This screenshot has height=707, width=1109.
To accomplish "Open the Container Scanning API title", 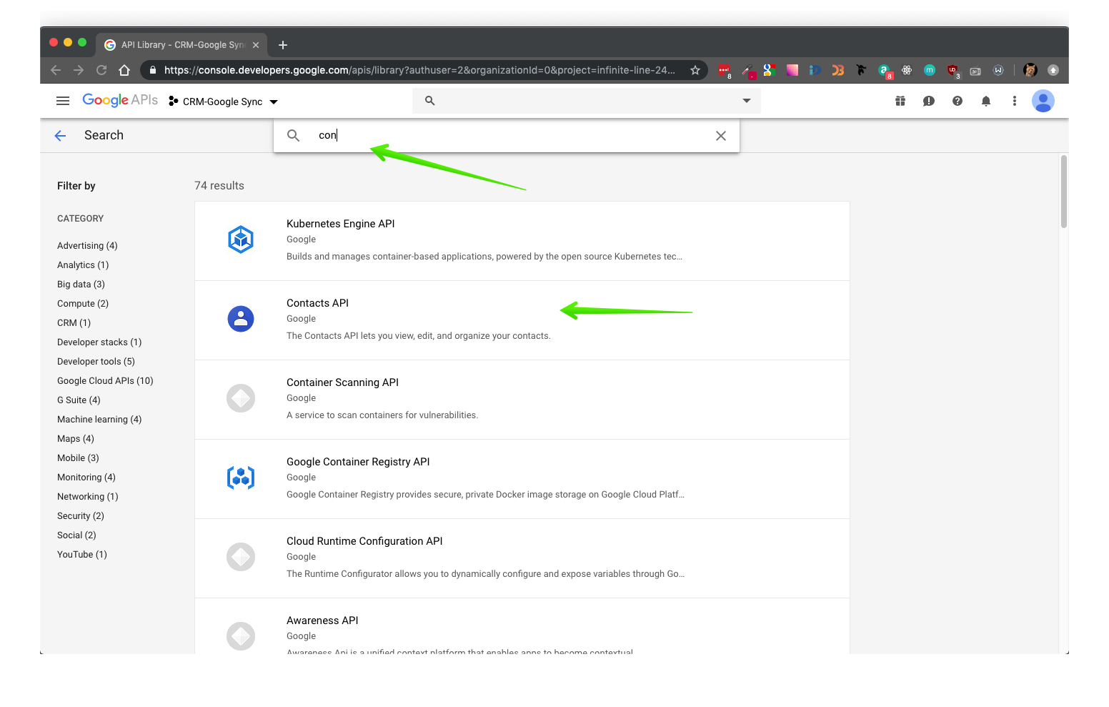I will click(x=342, y=382).
